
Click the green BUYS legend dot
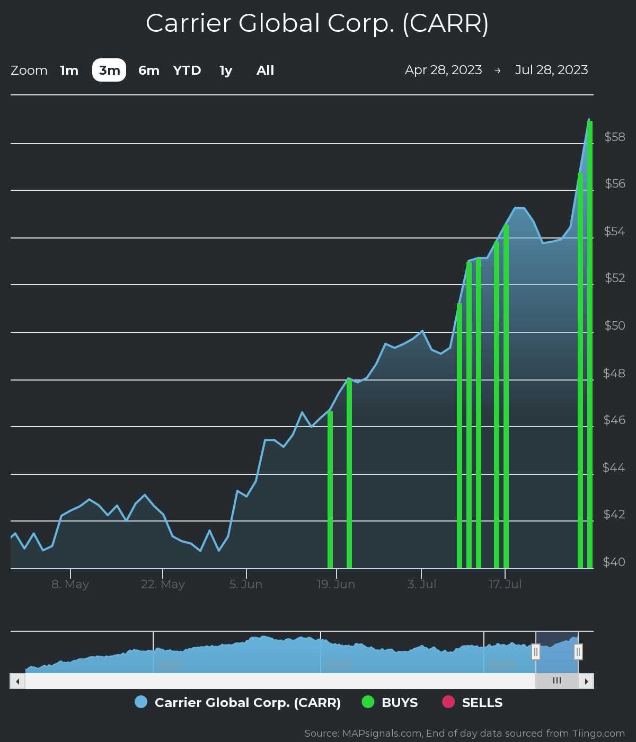click(x=368, y=702)
